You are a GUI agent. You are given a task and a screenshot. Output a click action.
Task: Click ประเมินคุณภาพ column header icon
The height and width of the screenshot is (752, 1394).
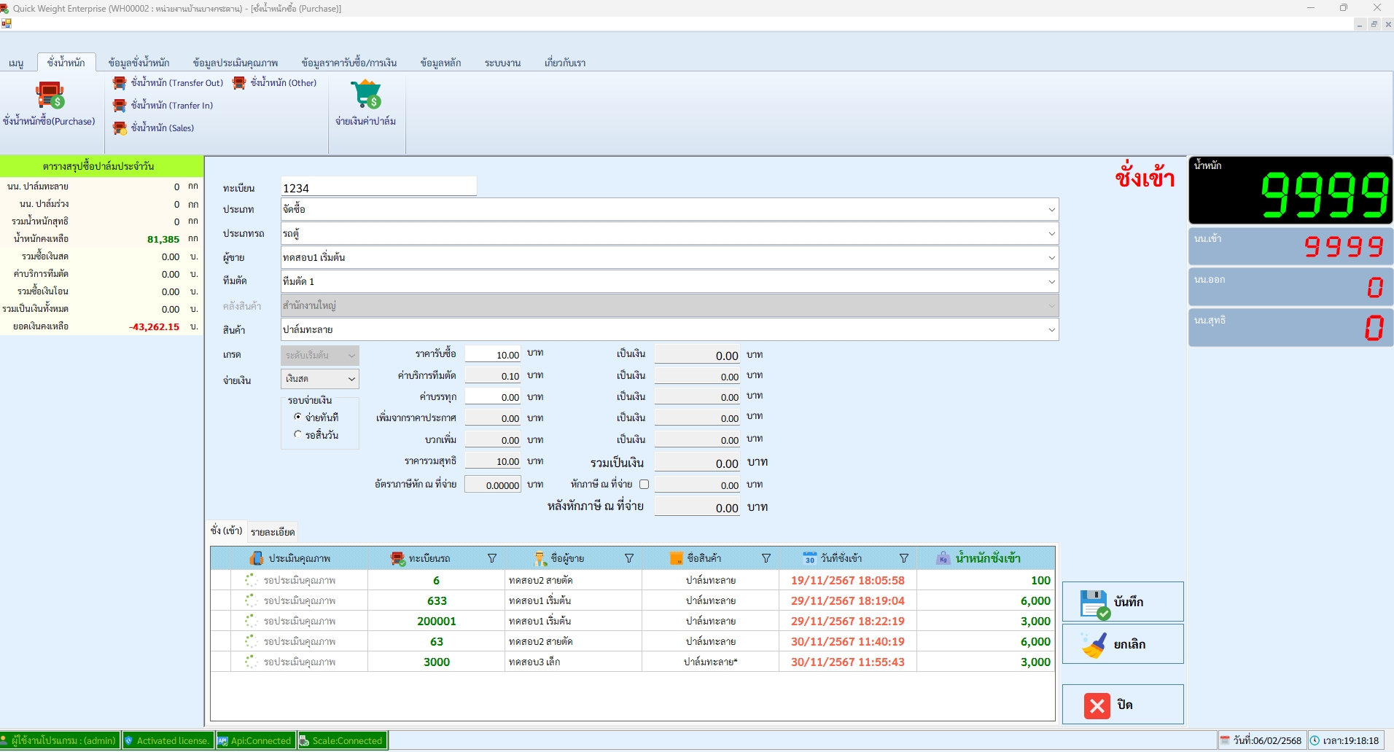coord(256,558)
